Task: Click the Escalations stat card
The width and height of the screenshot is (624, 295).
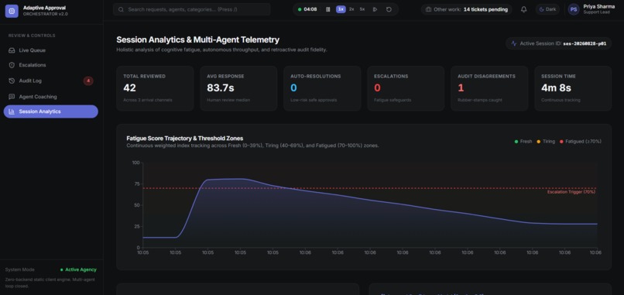Action: tap(406, 88)
